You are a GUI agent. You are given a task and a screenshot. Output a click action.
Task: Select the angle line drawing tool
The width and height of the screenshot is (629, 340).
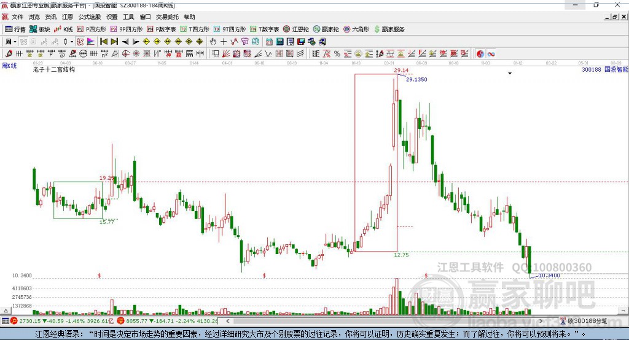(258, 53)
